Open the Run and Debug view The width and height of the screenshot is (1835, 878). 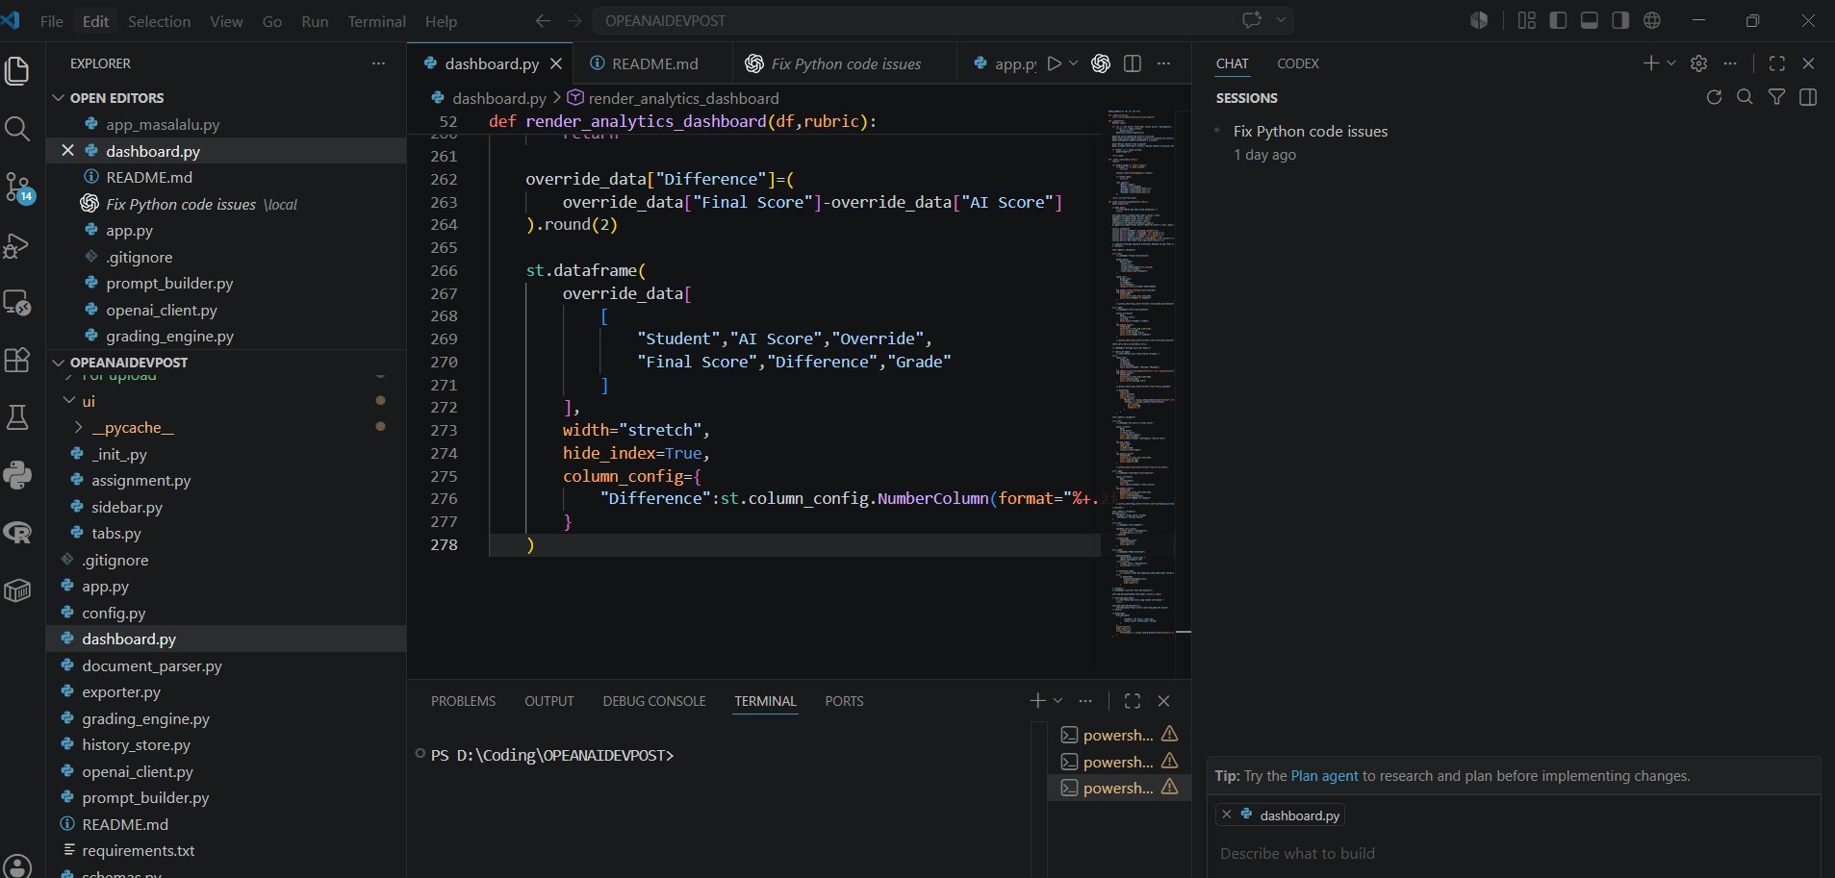click(17, 245)
